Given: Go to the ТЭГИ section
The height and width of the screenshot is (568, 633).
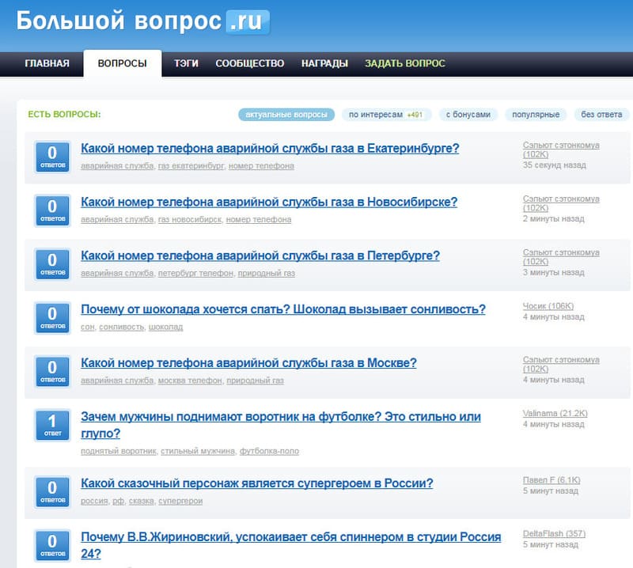Looking at the screenshot, I should pos(187,64).
